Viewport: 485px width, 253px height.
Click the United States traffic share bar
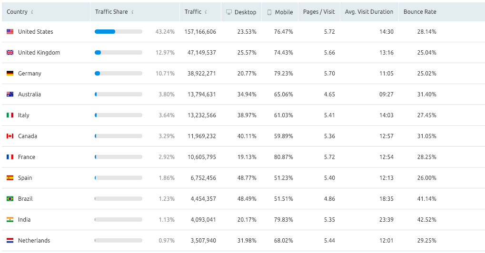coord(119,31)
